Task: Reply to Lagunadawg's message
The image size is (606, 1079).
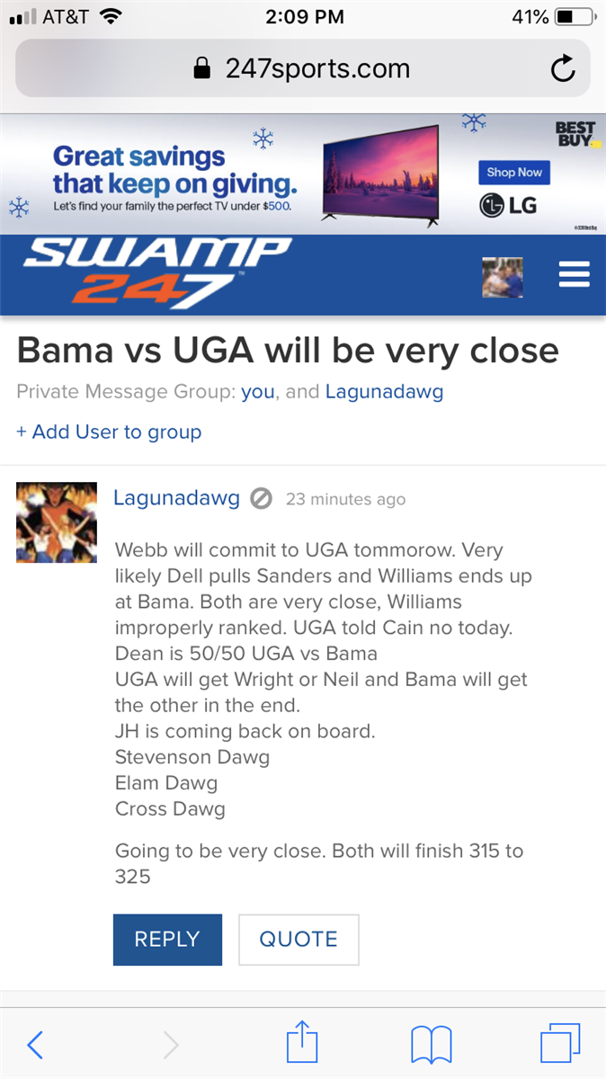Action: click(167, 940)
